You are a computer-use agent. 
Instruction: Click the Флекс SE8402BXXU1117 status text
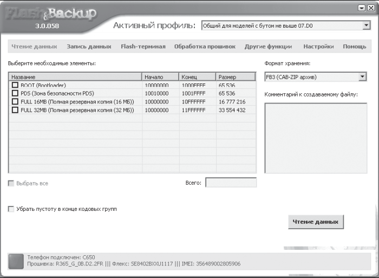(142, 264)
